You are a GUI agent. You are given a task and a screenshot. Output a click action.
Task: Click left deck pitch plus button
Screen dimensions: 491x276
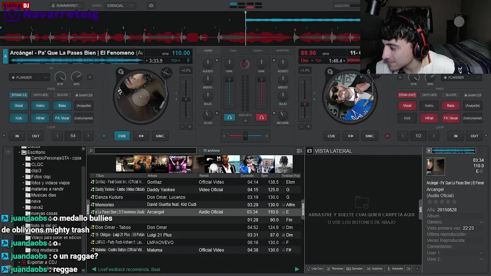[189, 127]
